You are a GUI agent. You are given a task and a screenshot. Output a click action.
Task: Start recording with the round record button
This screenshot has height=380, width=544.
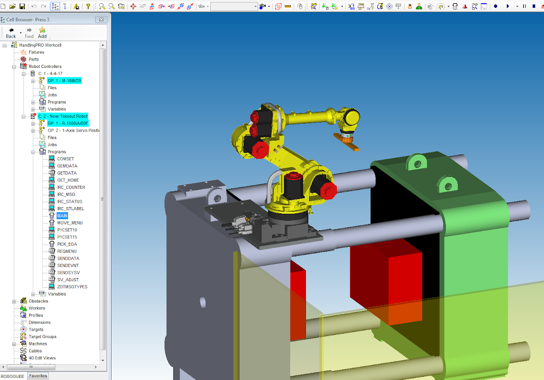(x=496, y=6)
